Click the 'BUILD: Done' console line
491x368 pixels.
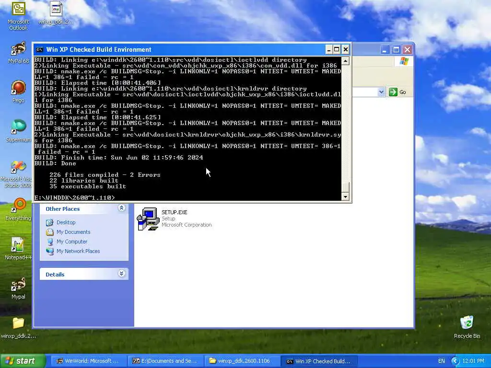coord(55,163)
